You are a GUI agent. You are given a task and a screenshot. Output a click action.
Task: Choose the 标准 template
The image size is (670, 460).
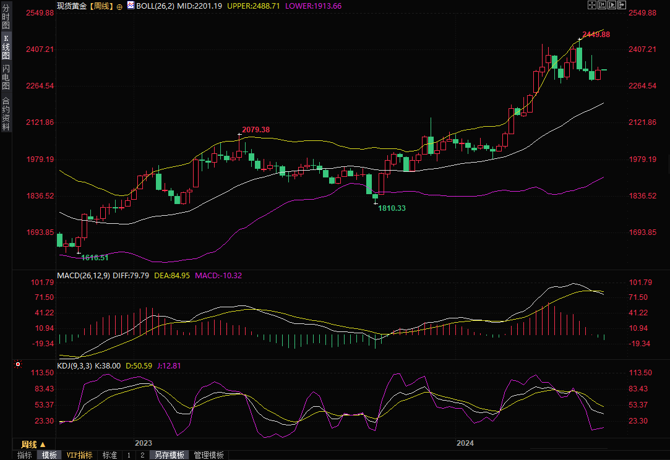point(110,455)
